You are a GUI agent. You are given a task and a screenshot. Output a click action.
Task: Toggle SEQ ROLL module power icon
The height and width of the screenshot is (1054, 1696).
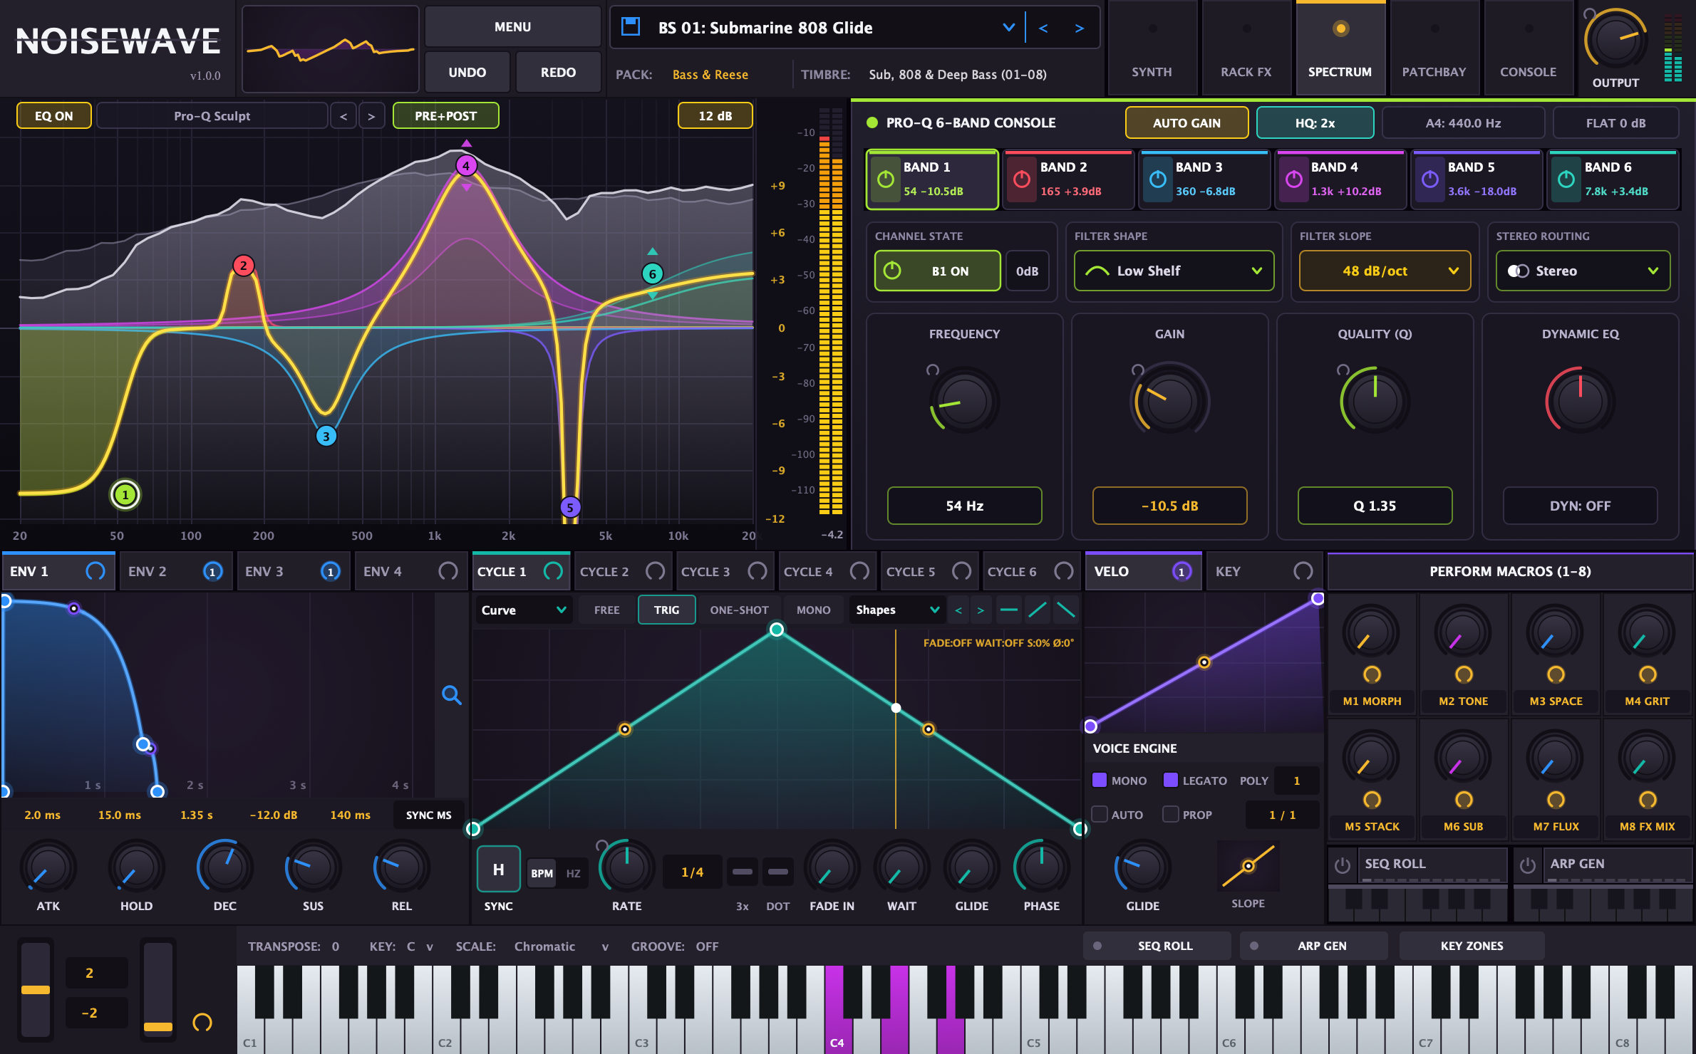(1343, 865)
